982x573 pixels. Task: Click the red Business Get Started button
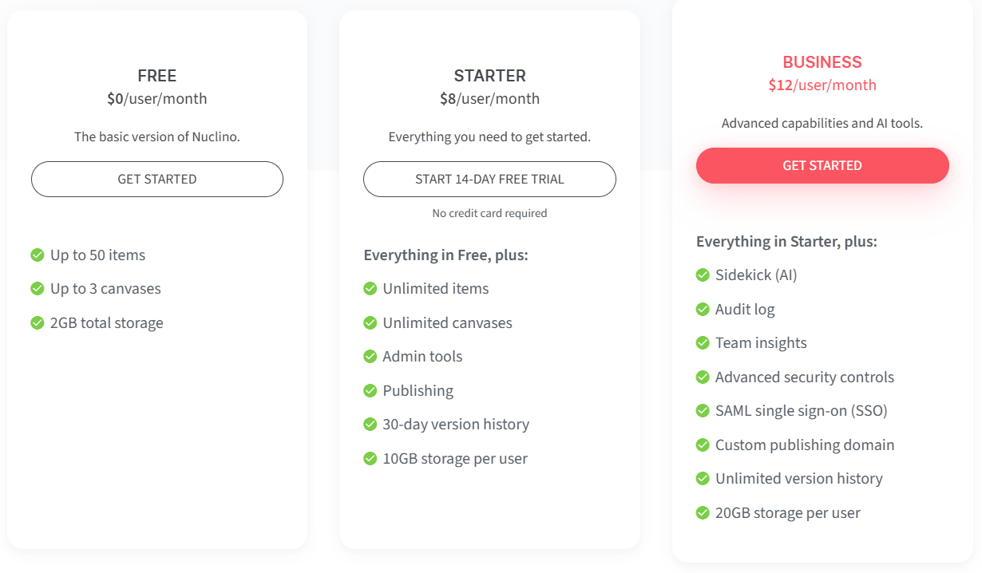tap(822, 166)
